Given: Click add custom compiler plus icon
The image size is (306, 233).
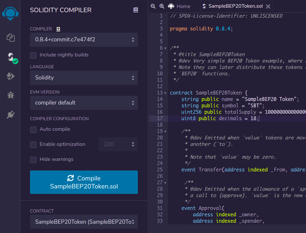Looking at the screenshot, I should 58,29.
